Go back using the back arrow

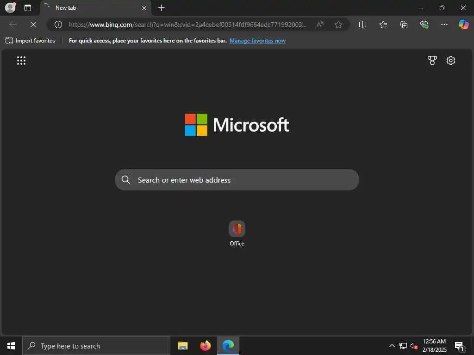pos(13,24)
